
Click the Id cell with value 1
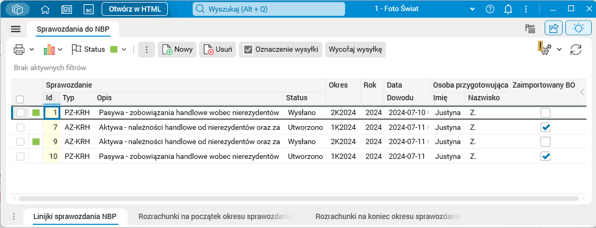pyautogui.click(x=52, y=112)
